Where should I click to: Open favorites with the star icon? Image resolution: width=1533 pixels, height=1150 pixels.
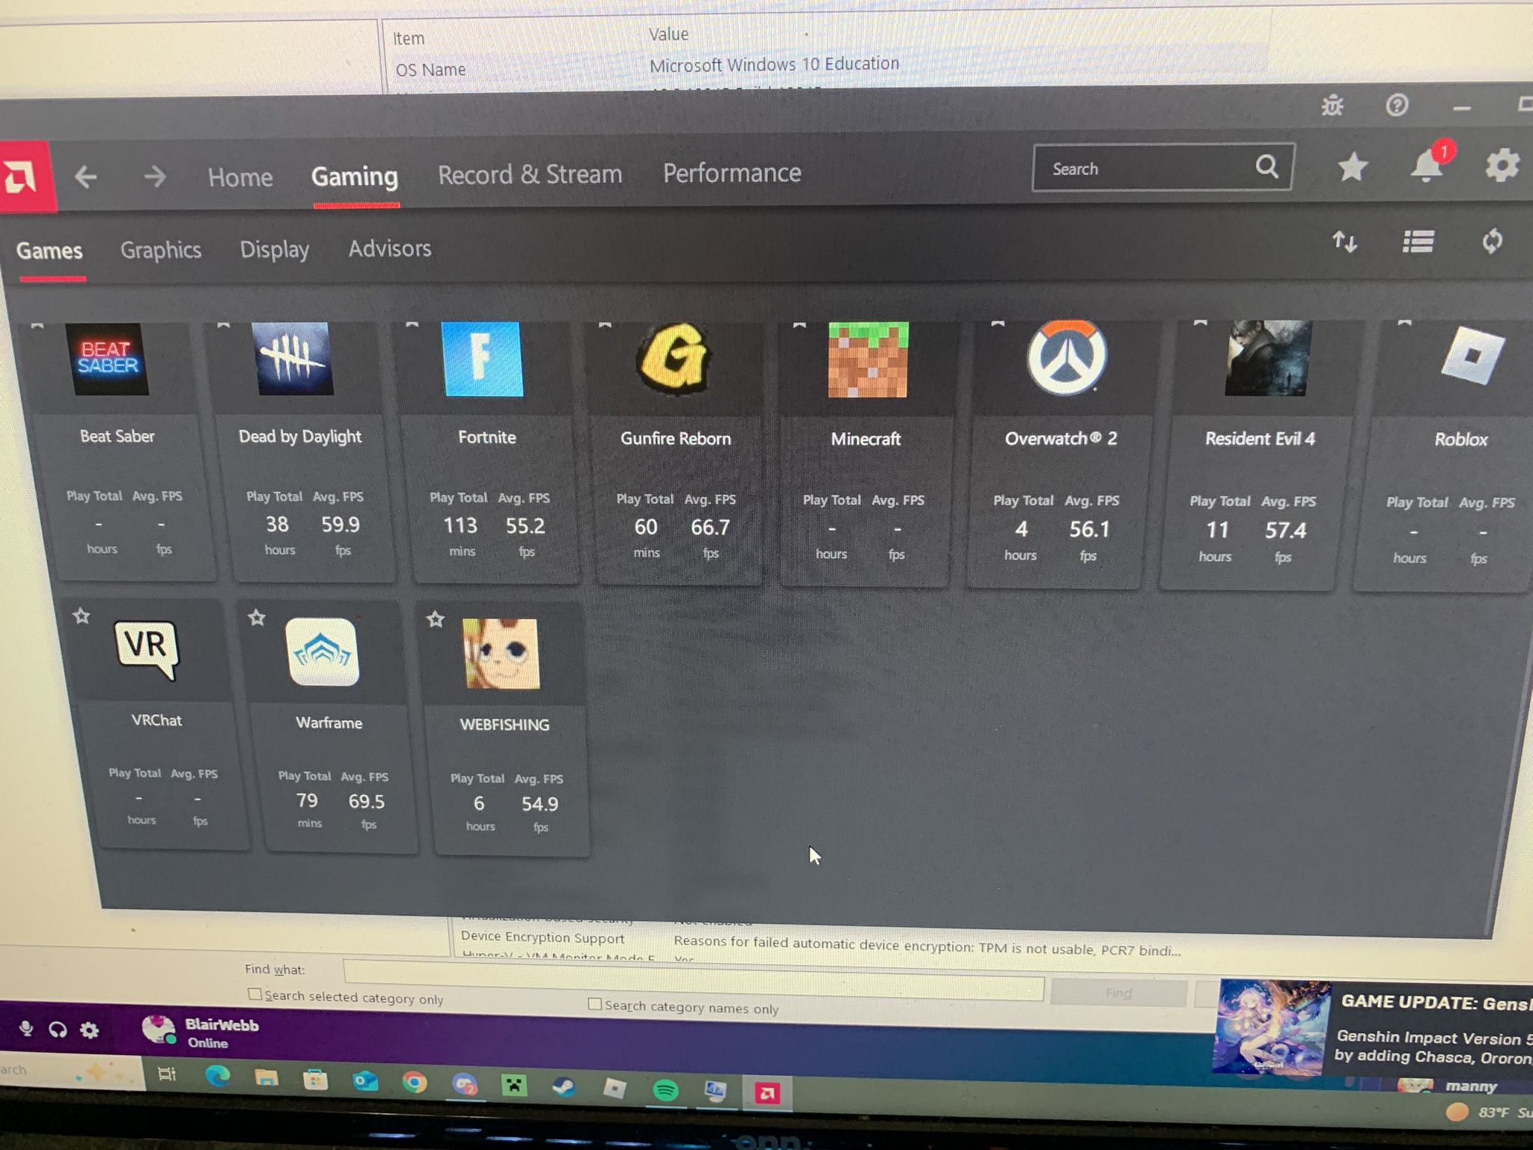1352,166
